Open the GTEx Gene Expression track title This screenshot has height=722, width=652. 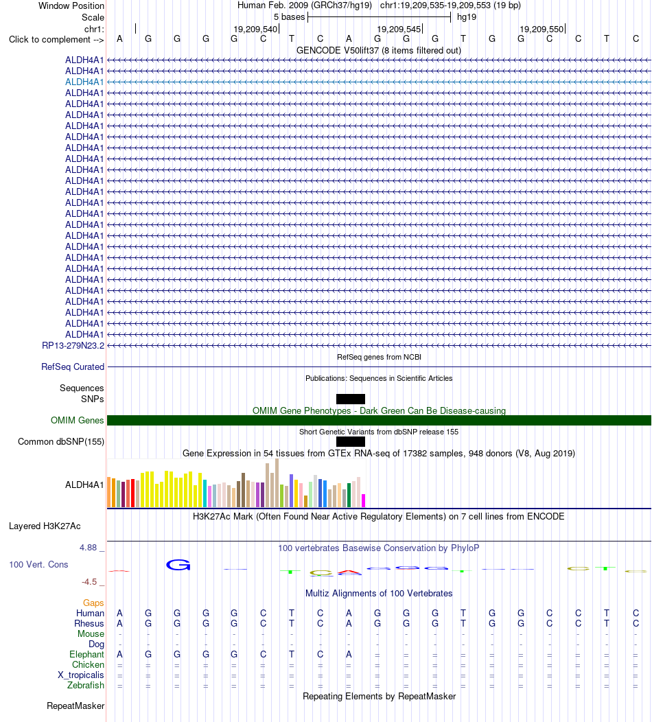379,454
